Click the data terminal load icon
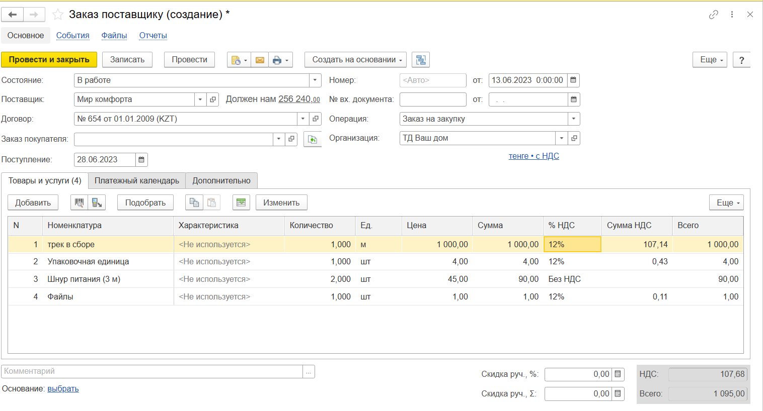The image size is (763, 411). [97, 202]
